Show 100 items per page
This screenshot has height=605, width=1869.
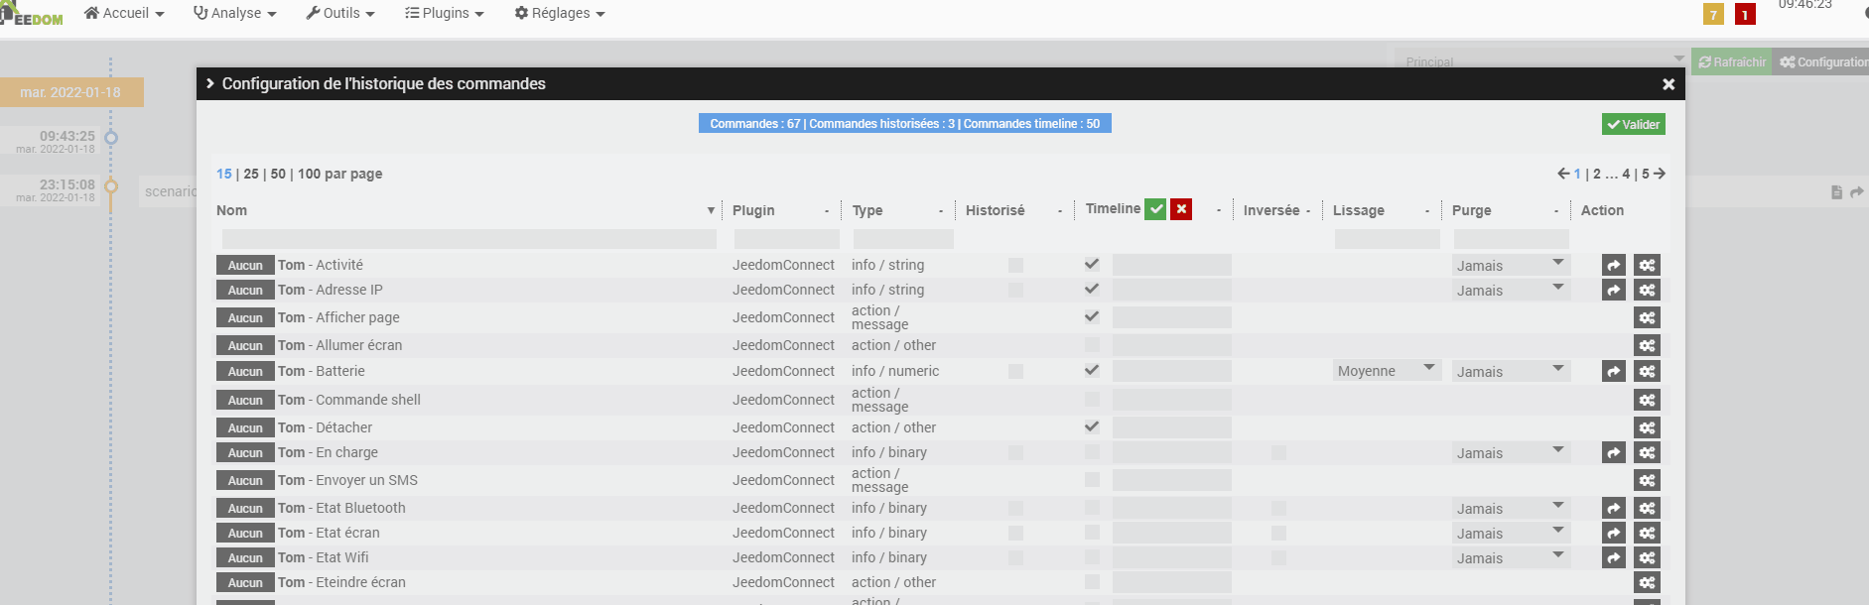point(310,174)
